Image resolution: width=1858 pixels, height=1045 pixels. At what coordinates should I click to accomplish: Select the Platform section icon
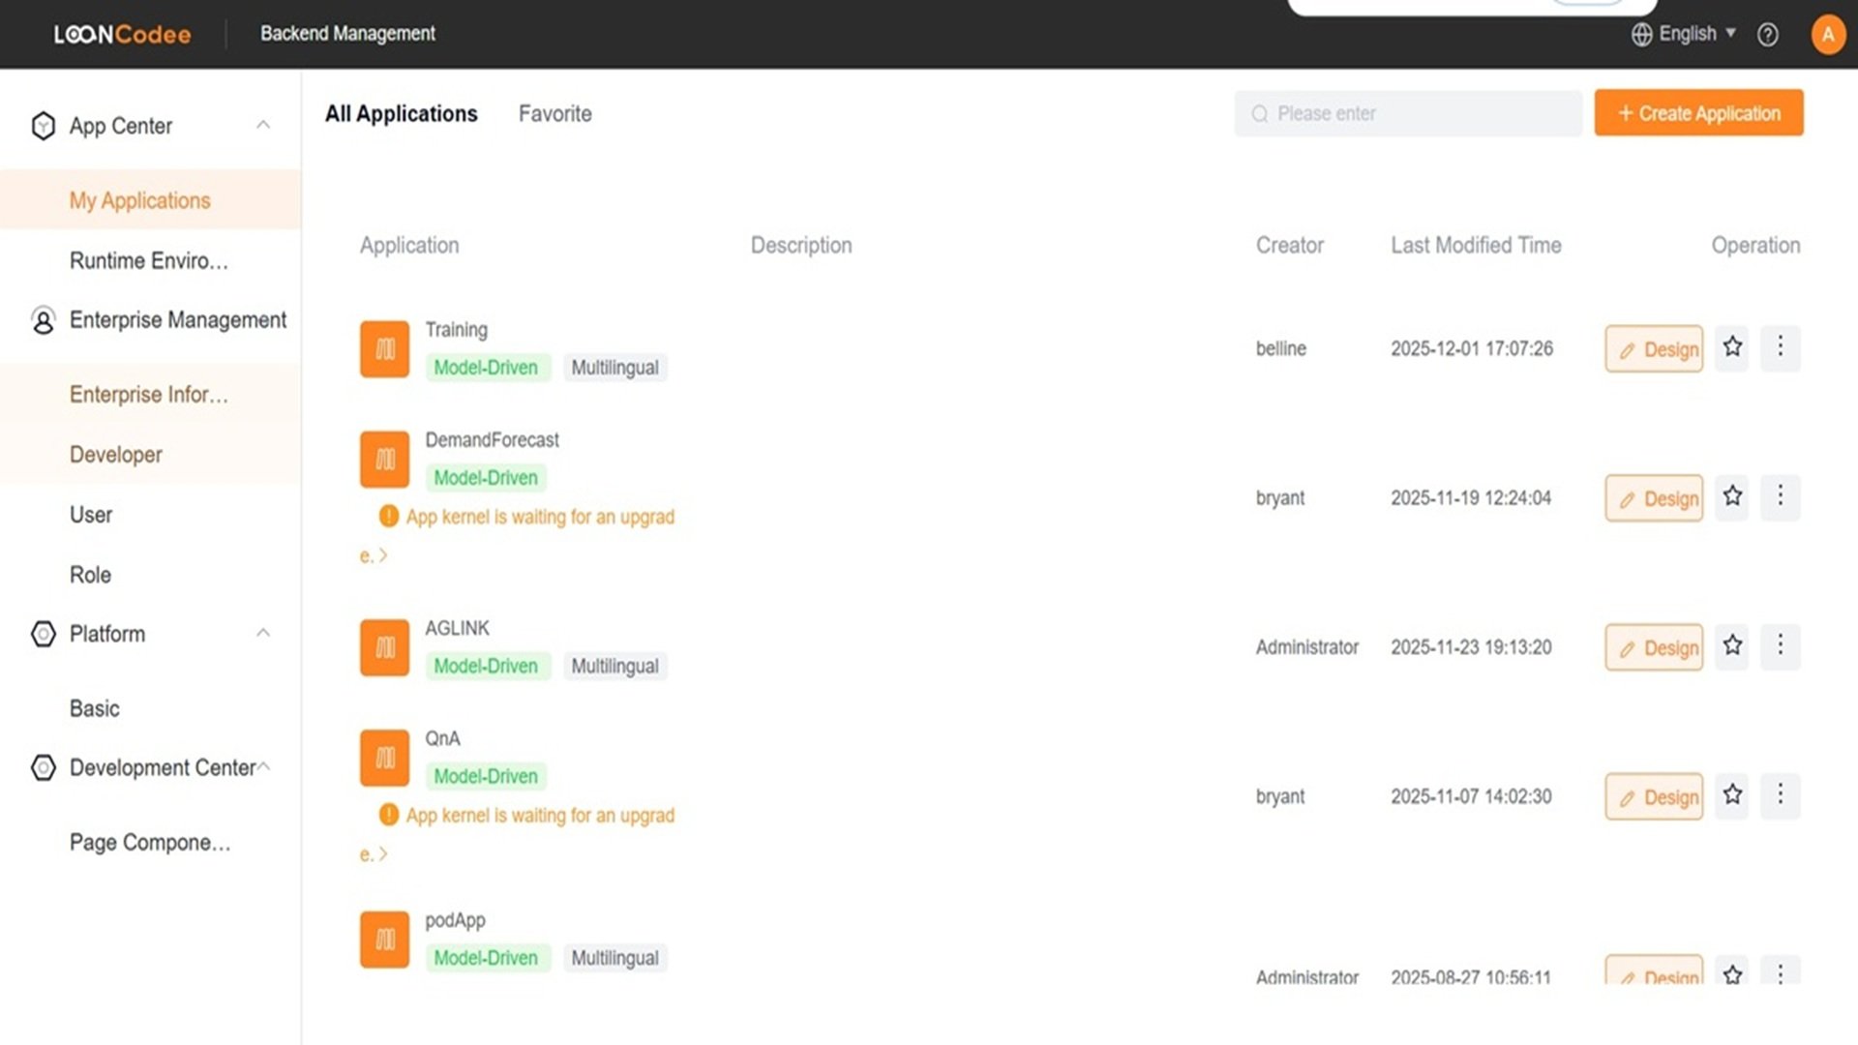tap(44, 634)
